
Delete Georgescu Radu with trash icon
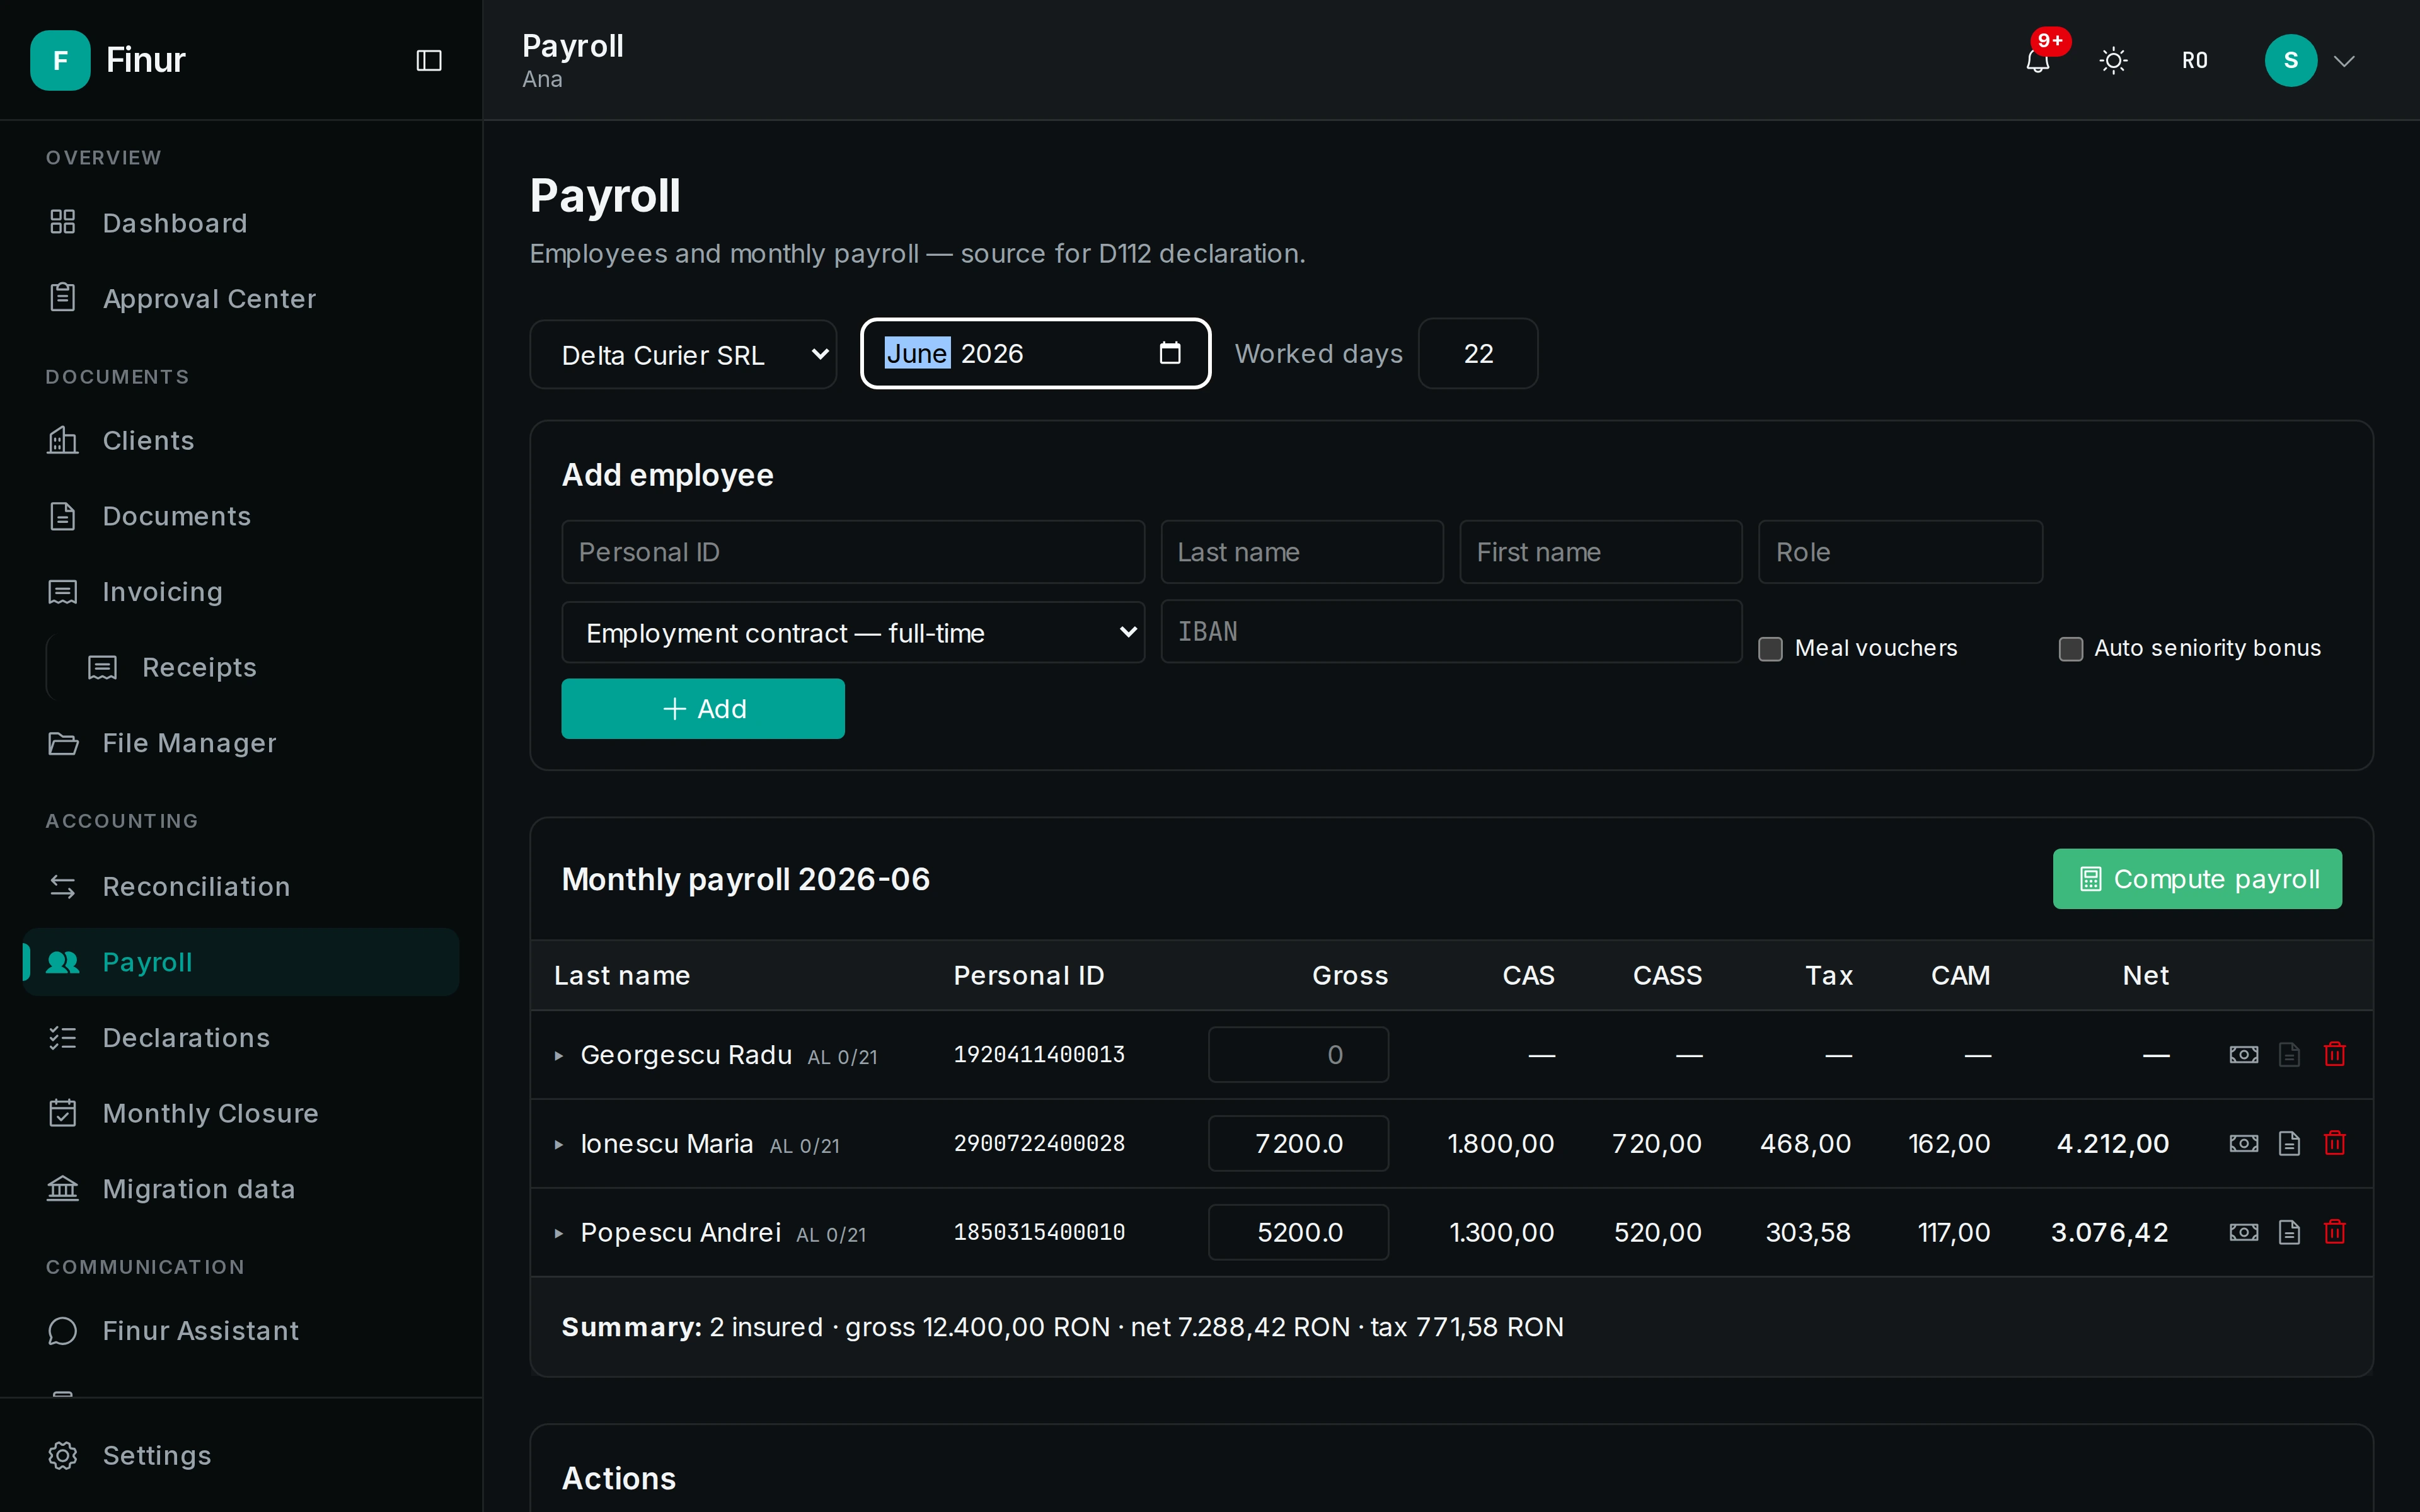point(2335,1055)
